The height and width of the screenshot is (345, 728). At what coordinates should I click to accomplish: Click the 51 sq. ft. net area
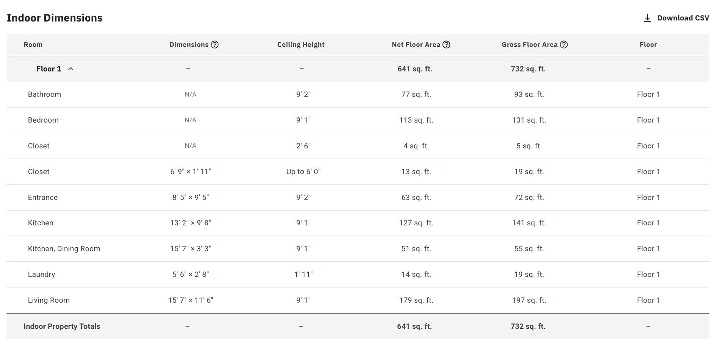click(x=416, y=249)
